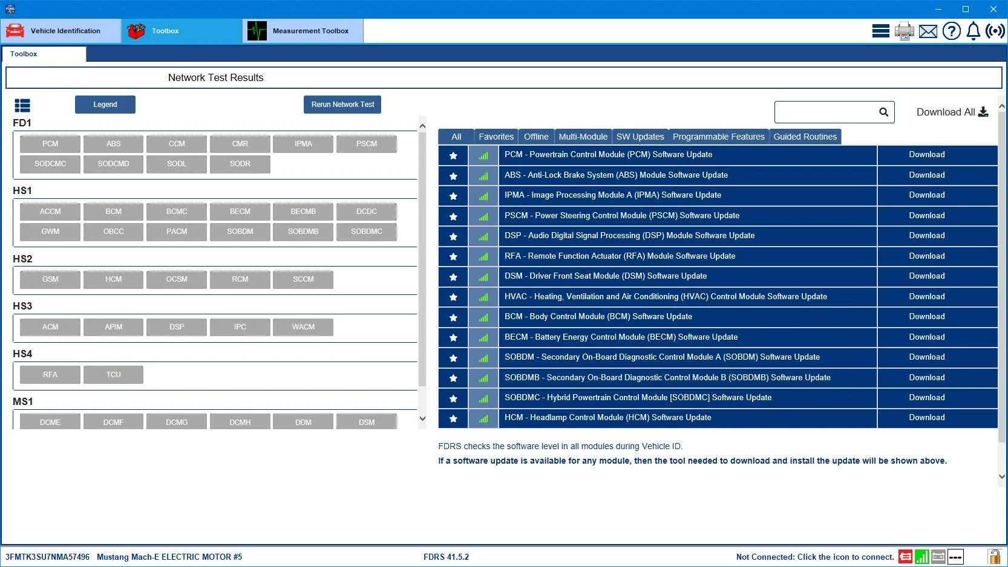
Task: Click signal strength icon in BCM row
Action: click(x=483, y=317)
